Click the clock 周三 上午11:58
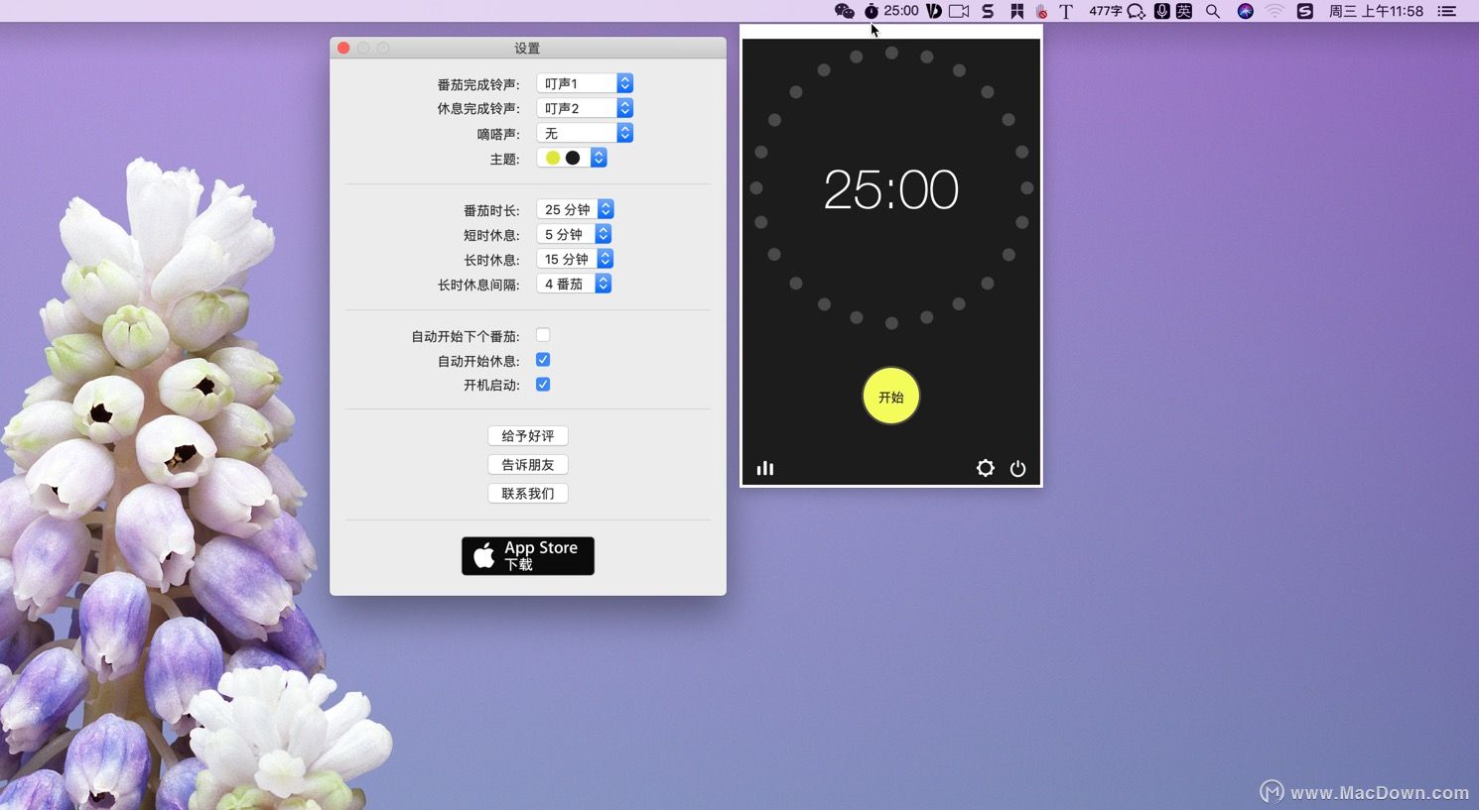The image size is (1479, 810). (1376, 11)
